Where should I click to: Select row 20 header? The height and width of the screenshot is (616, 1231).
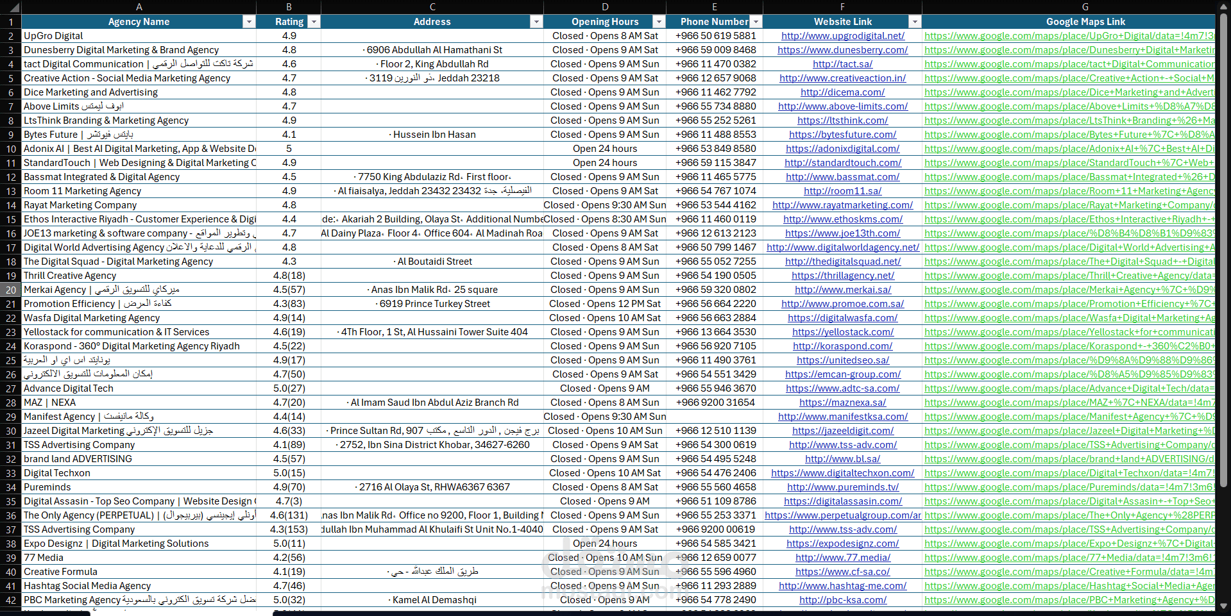[x=11, y=290]
